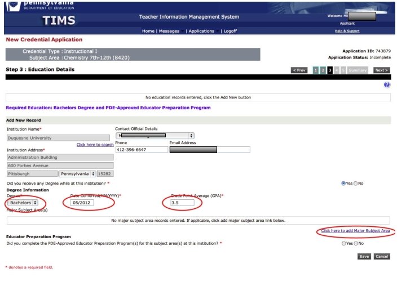Click Logoff in the navigation bar
Viewport: 406px width, 304px height.
coord(230,31)
